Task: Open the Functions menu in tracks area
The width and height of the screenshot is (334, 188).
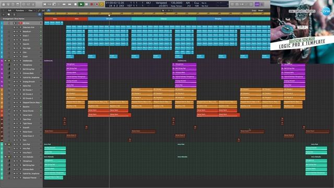Action: coord(20,10)
